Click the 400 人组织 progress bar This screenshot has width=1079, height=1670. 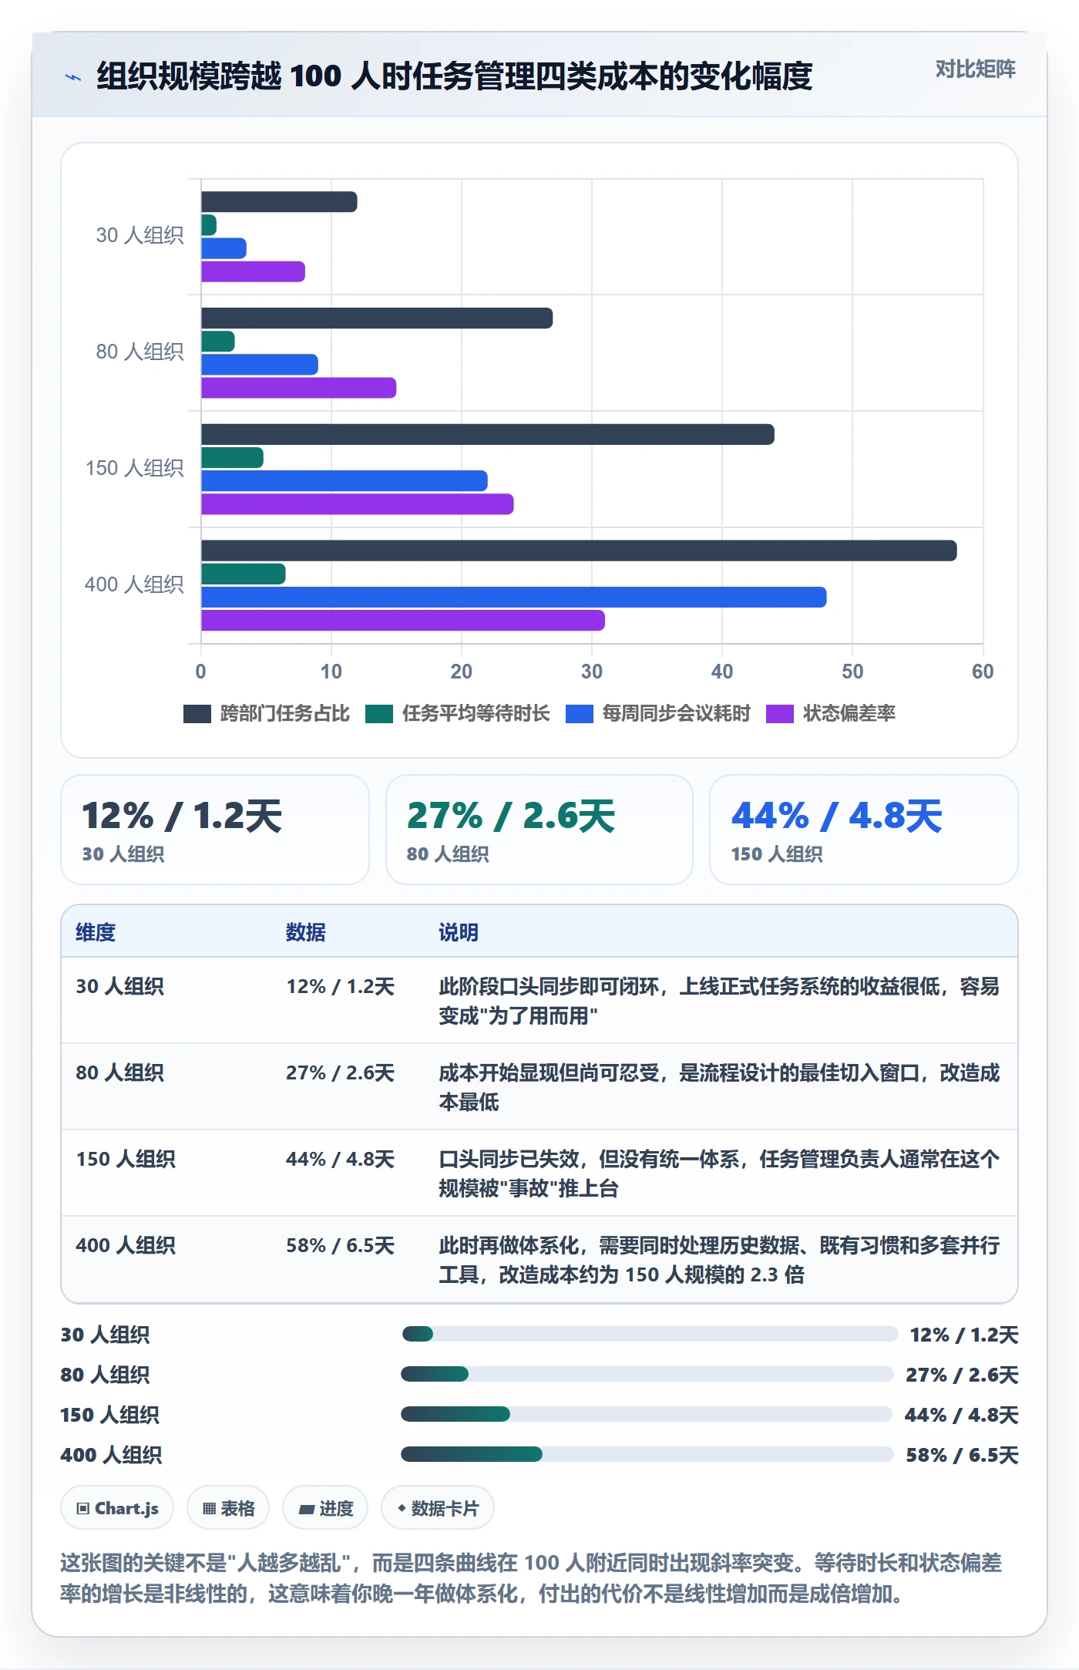tap(647, 1454)
